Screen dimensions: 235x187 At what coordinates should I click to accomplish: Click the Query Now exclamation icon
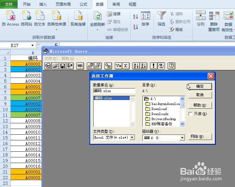154,66
